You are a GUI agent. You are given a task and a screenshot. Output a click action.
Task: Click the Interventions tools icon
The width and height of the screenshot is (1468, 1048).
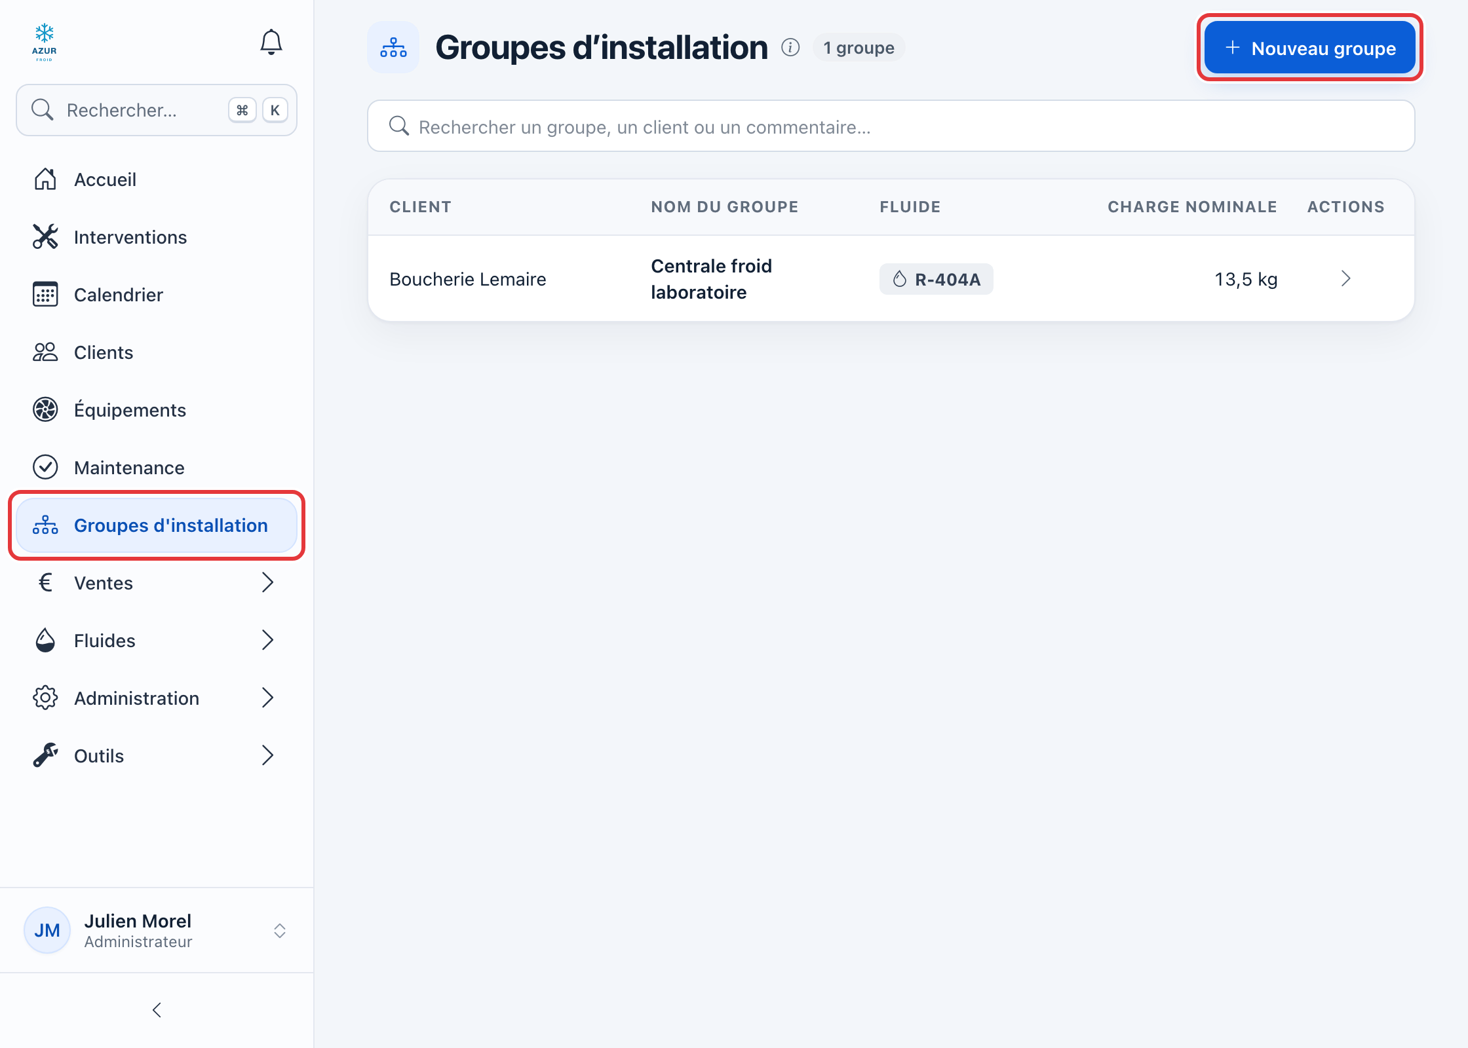pos(45,236)
